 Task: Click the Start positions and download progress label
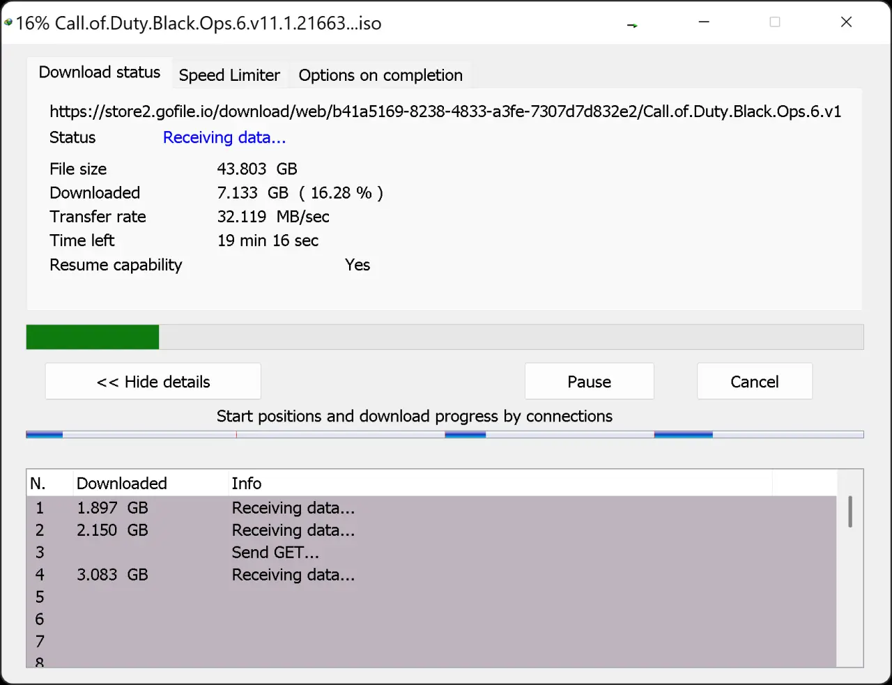point(415,416)
